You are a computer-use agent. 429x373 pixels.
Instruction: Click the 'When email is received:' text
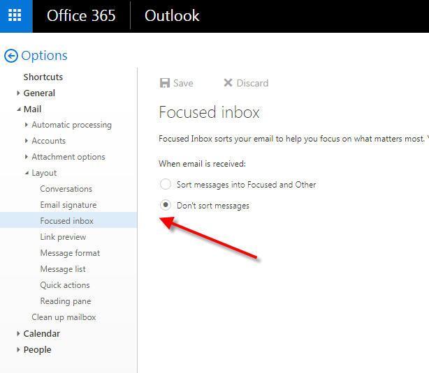(202, 164)
